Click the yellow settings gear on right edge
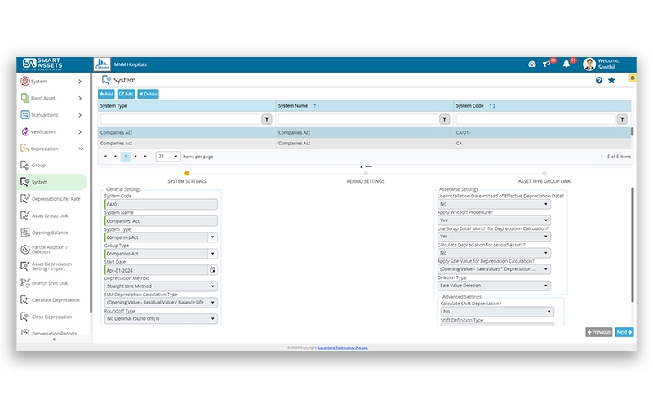This screenshot has height=408, width=653. pyautogui.click(x=632, y=78)
